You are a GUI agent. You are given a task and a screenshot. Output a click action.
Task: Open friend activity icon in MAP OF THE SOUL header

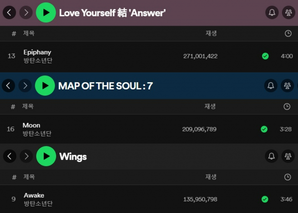click(287, 86)
